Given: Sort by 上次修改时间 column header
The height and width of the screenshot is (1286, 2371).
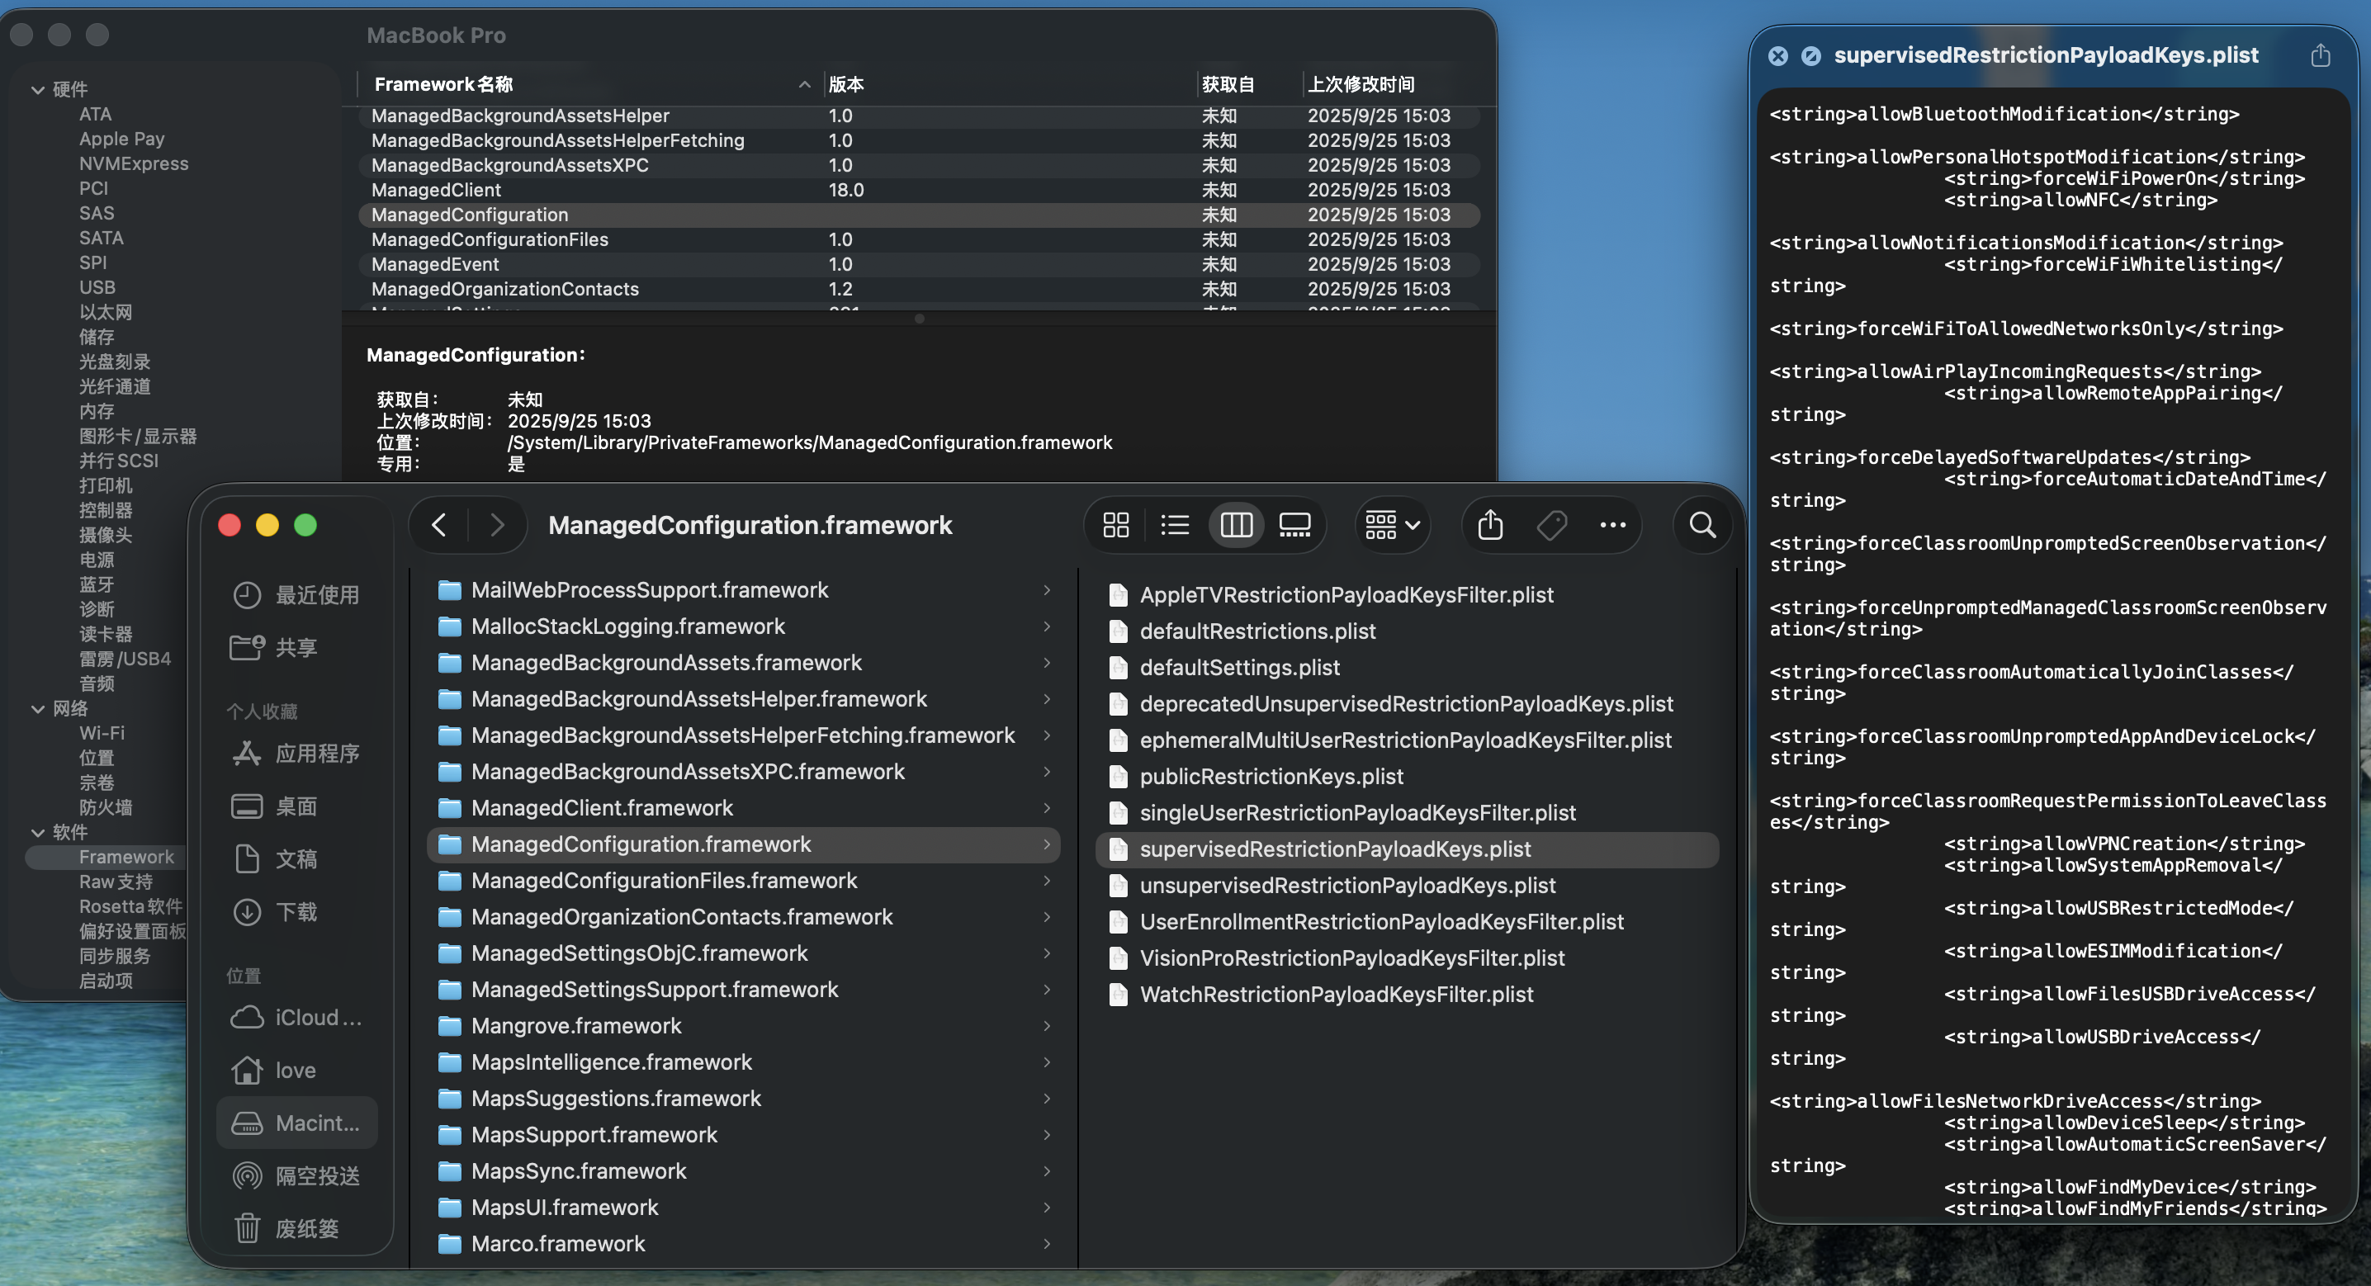Looking at the screenshot, I should (x=1361, y=83).
